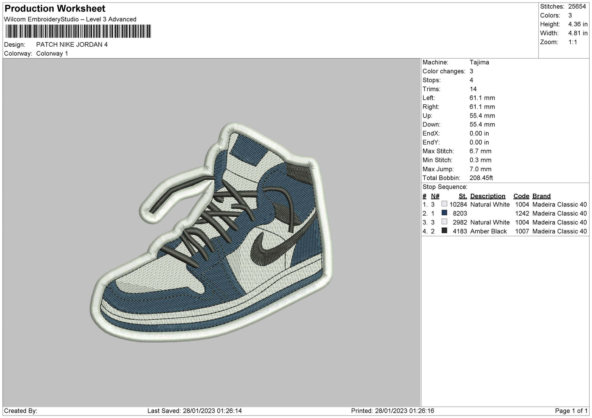Click the Left value 61.1 mm
This screenshot has width=592, height=418.
pos(482,98)
